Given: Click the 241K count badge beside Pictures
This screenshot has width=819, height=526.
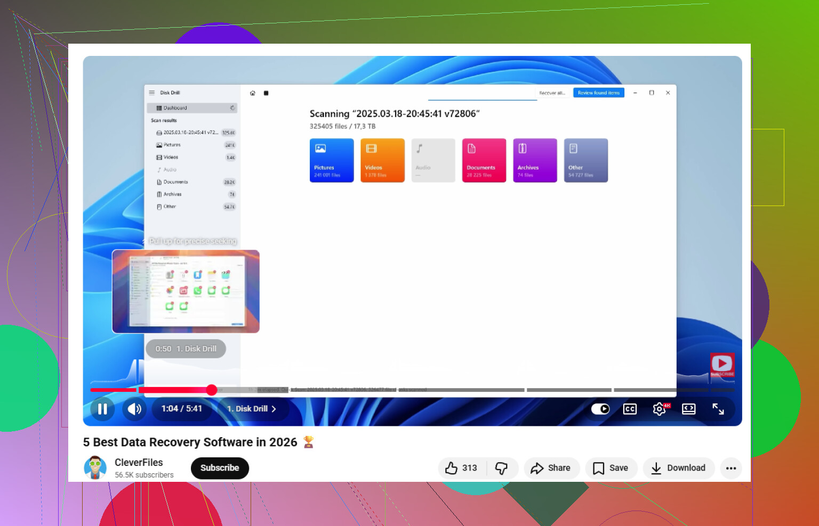Looking at the screenshot, I should coord(230,145).
